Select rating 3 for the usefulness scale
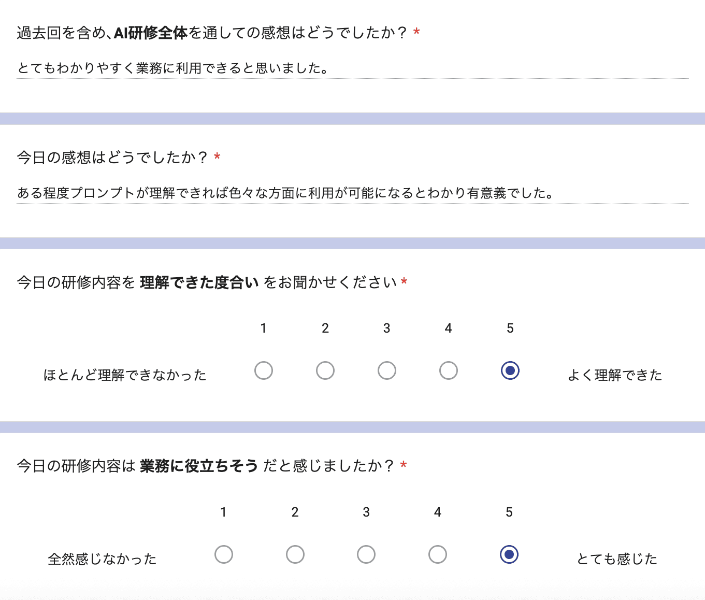This screenshot has height=600, width=705. pos(366,554)
